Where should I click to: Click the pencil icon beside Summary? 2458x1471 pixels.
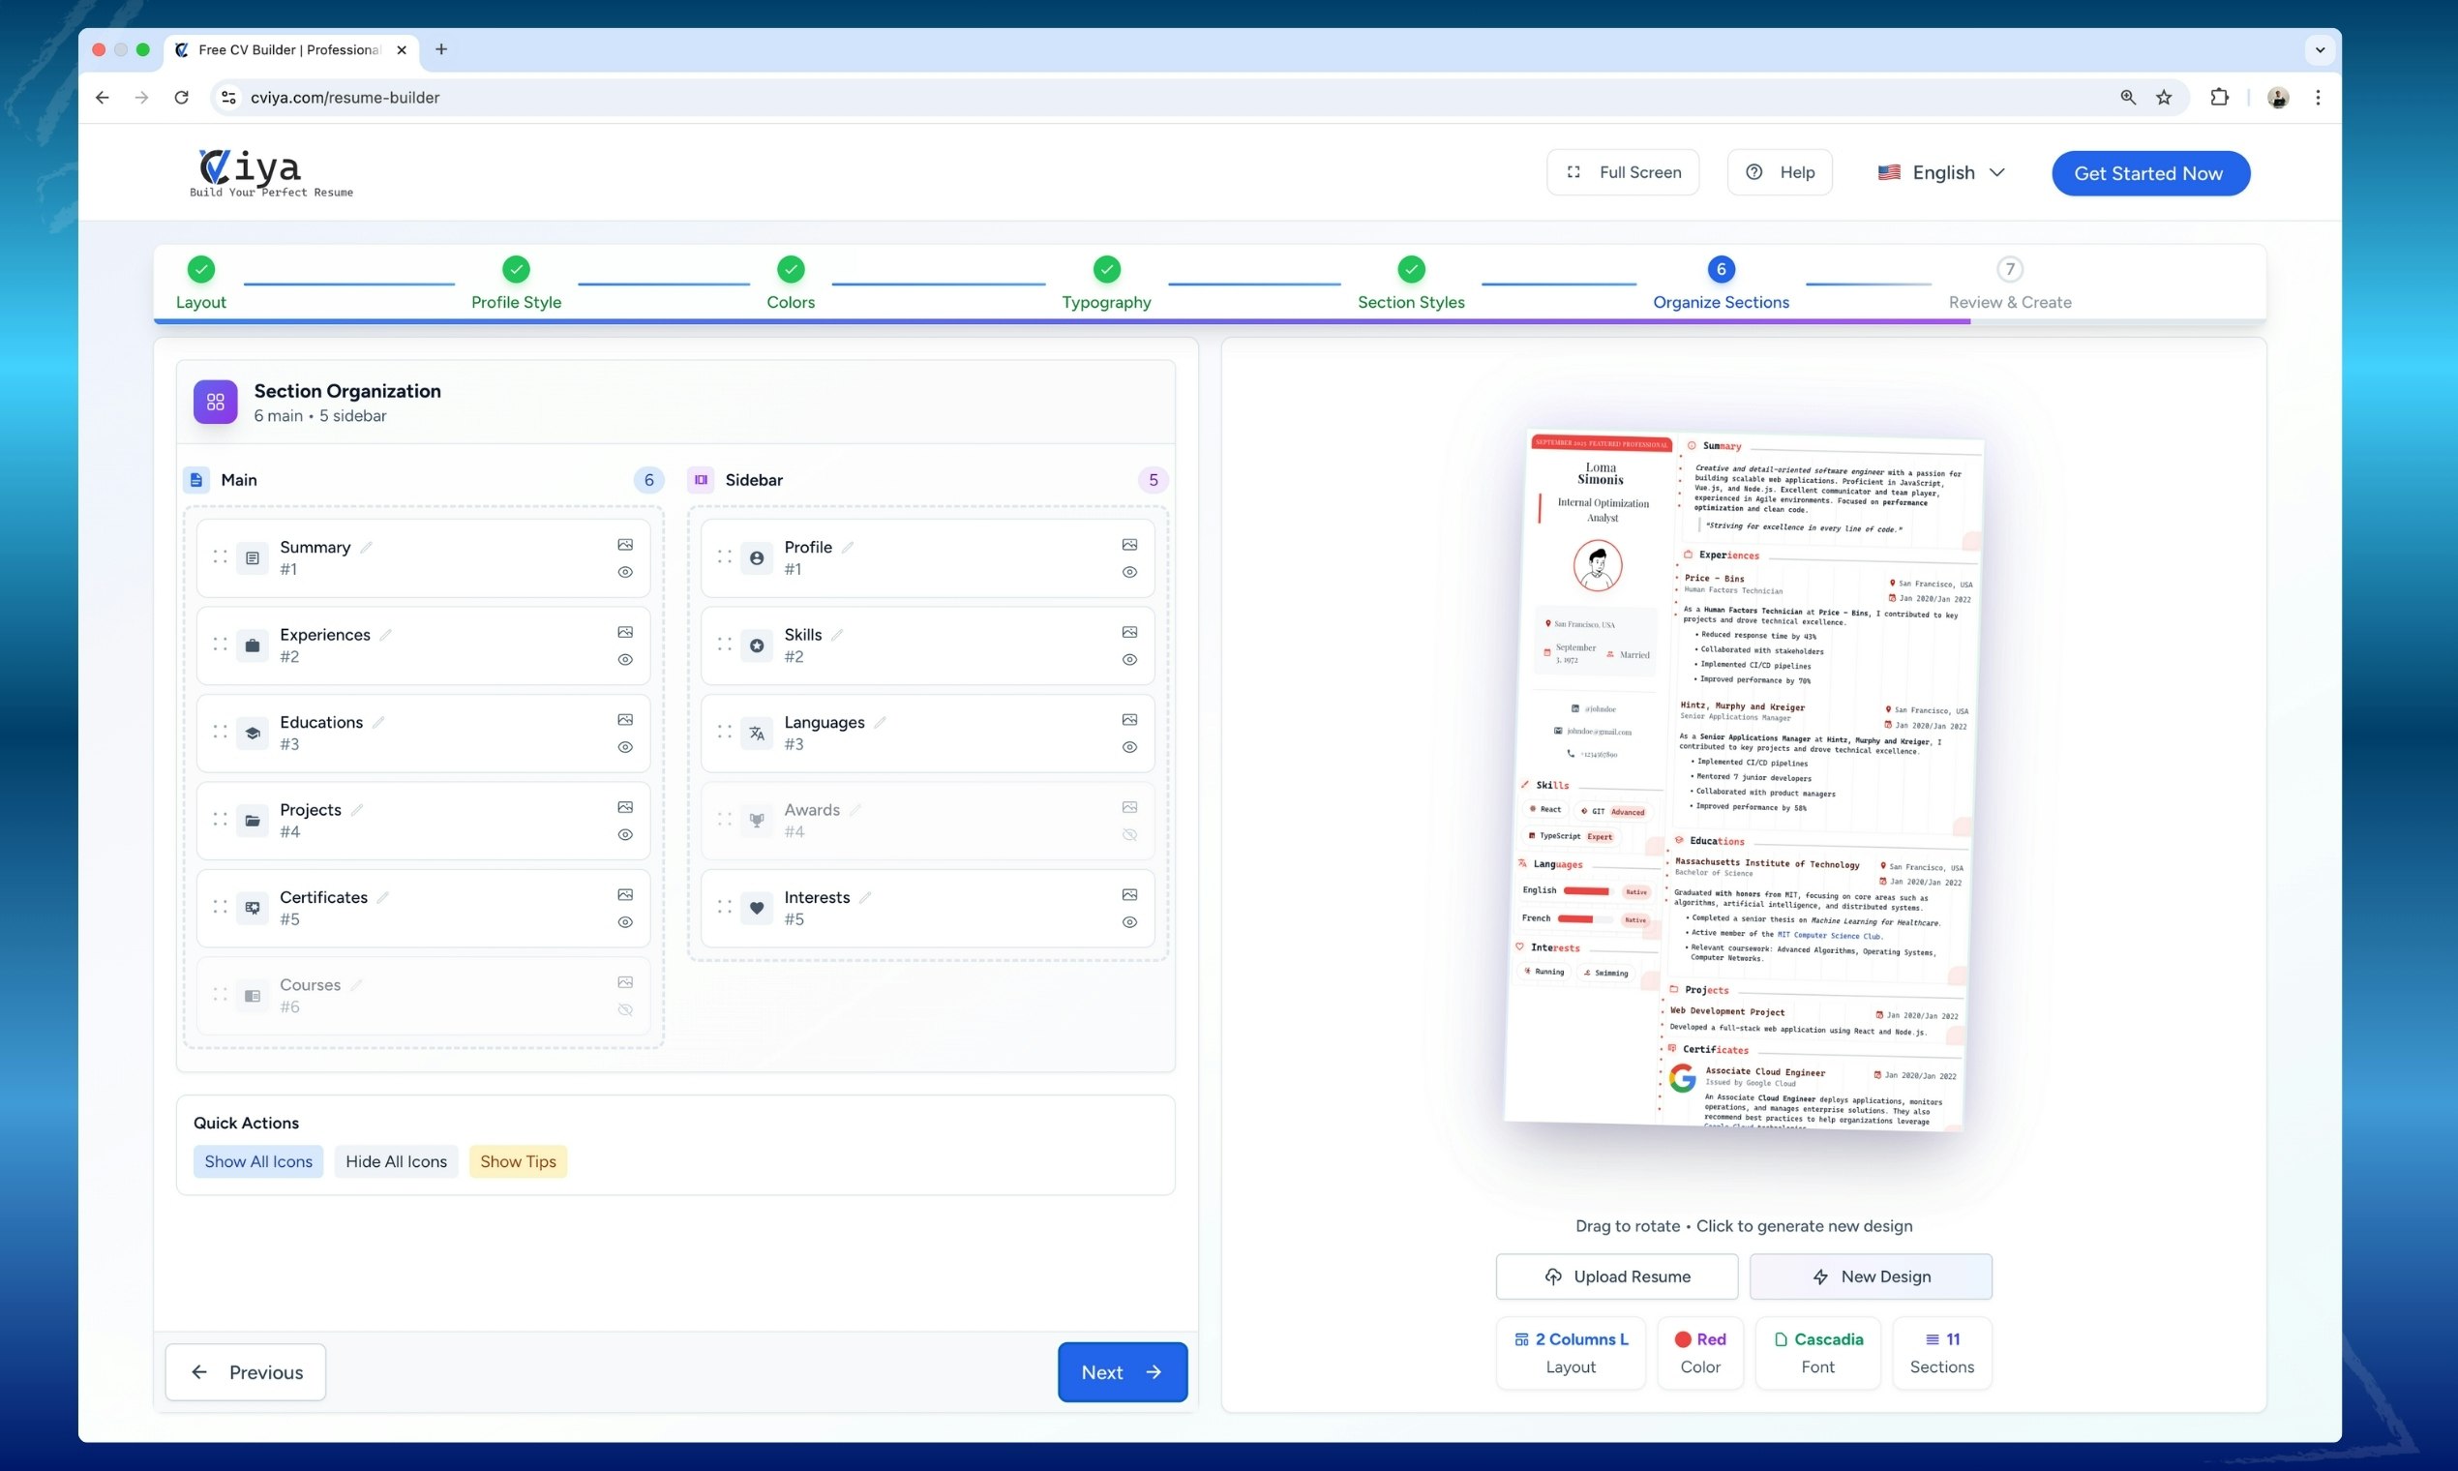pos(367,547)
